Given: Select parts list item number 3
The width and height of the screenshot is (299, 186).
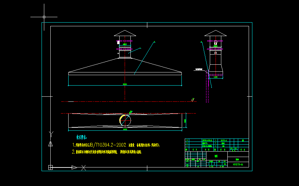Looking at the screenshot, I should (187, 141).
